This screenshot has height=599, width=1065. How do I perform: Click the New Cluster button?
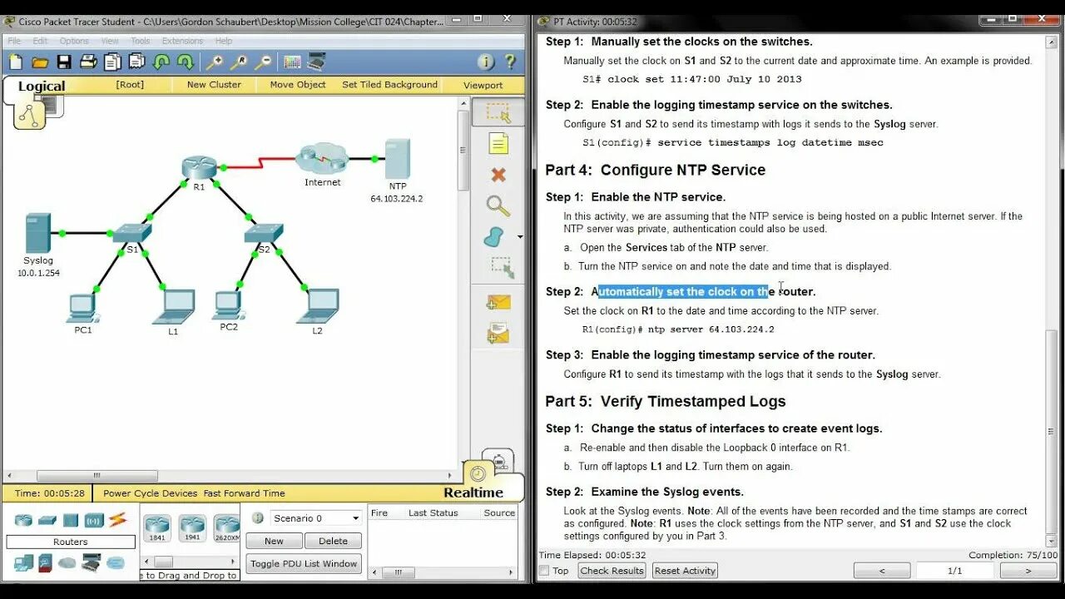pyautogui.click(x=214, y=85)
